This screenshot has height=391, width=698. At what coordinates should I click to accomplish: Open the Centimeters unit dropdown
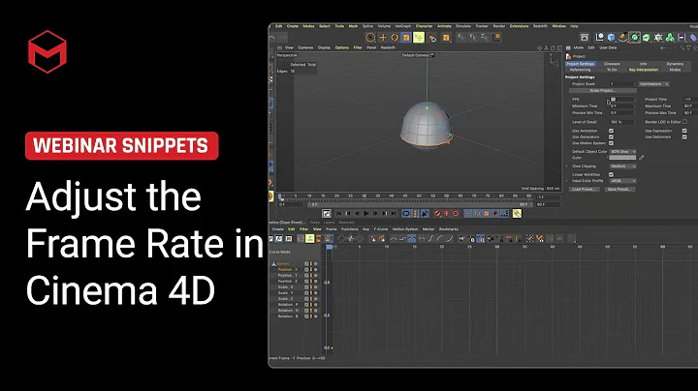tap(654, 84)
